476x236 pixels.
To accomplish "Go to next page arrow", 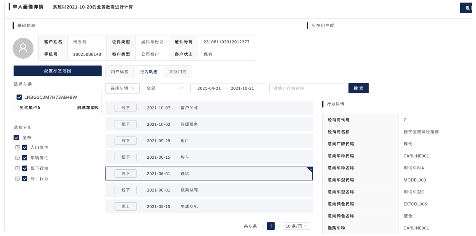I will (x=278, y=226).
